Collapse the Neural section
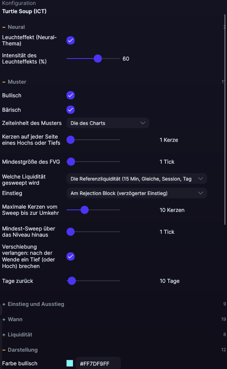Viewport: 227px width, 369px height. coord(14,27)
